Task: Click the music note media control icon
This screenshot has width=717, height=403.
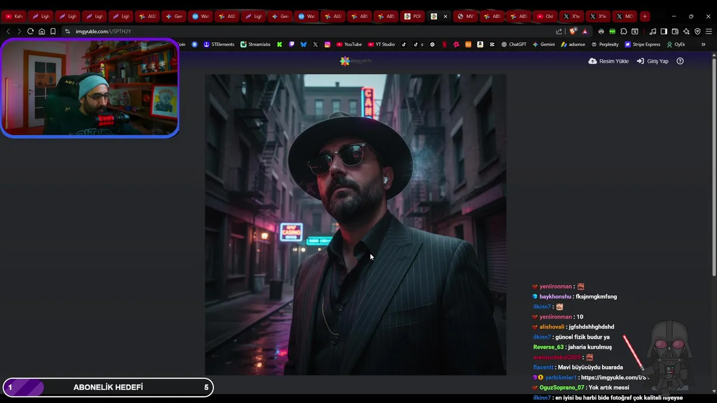Action: [653, 31]
